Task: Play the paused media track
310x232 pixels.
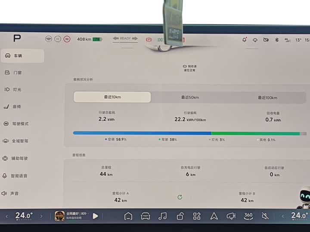Action: coord(96,216)
